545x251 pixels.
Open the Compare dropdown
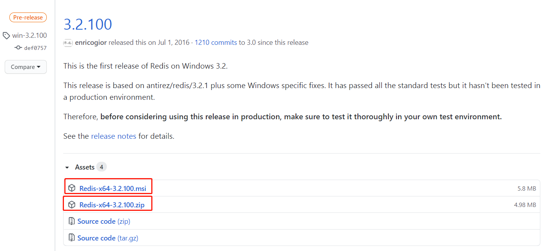tap(26, 67)
